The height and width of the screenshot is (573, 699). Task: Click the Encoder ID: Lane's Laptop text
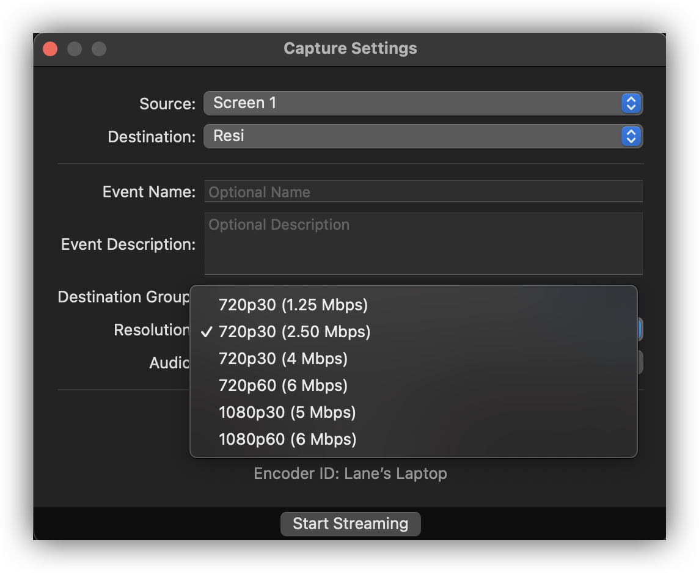click(x=350, y=473)
